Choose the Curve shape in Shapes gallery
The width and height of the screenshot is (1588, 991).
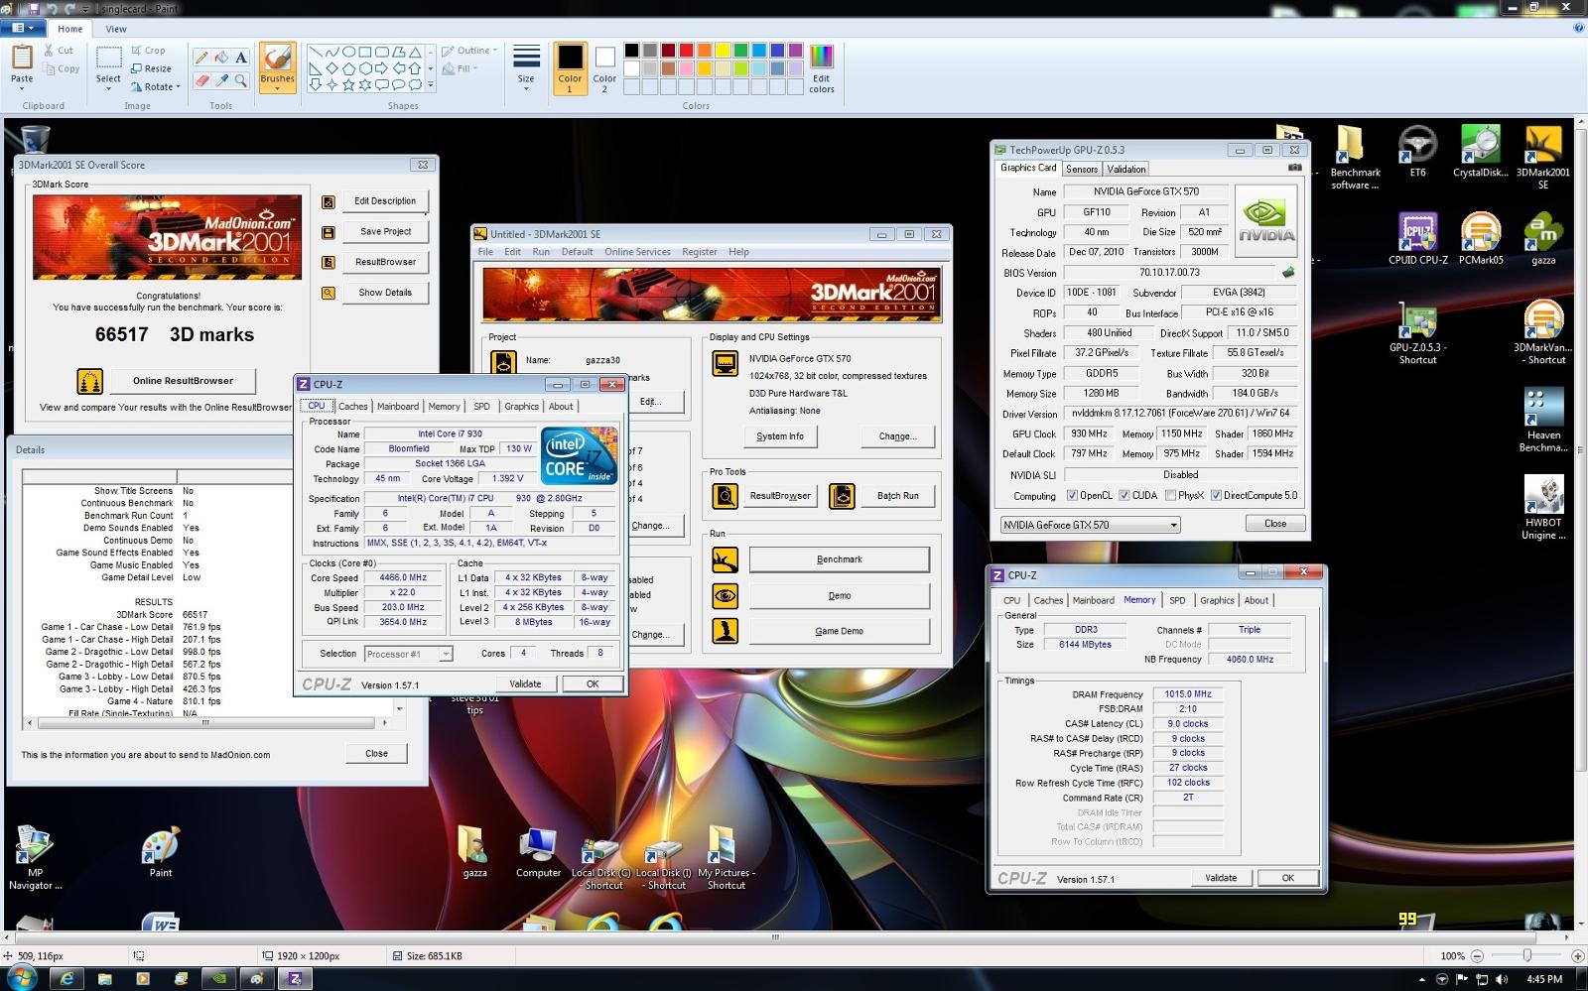[x=331, y=52]
